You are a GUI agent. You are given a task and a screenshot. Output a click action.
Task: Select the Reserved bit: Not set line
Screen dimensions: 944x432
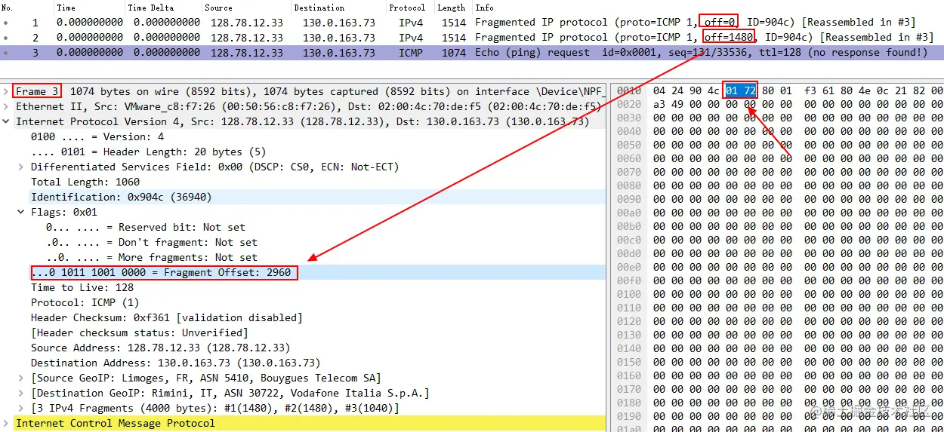click(x=146, y=227)
